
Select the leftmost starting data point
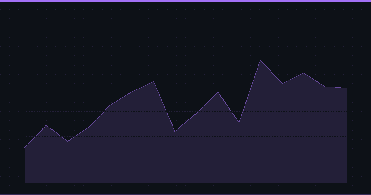25,148
